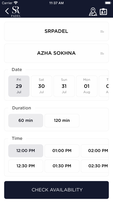The image size is (113, 202).
Task: Open the profile ID card icon
Action: (x=103, y=12)
